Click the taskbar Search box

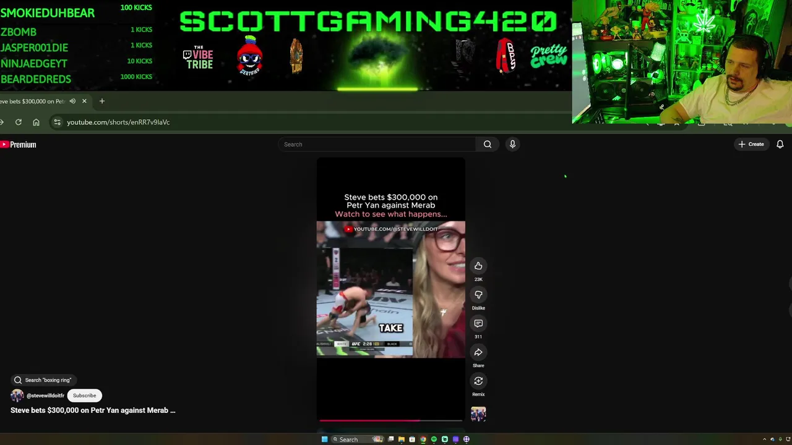click(x=358, y=439)
